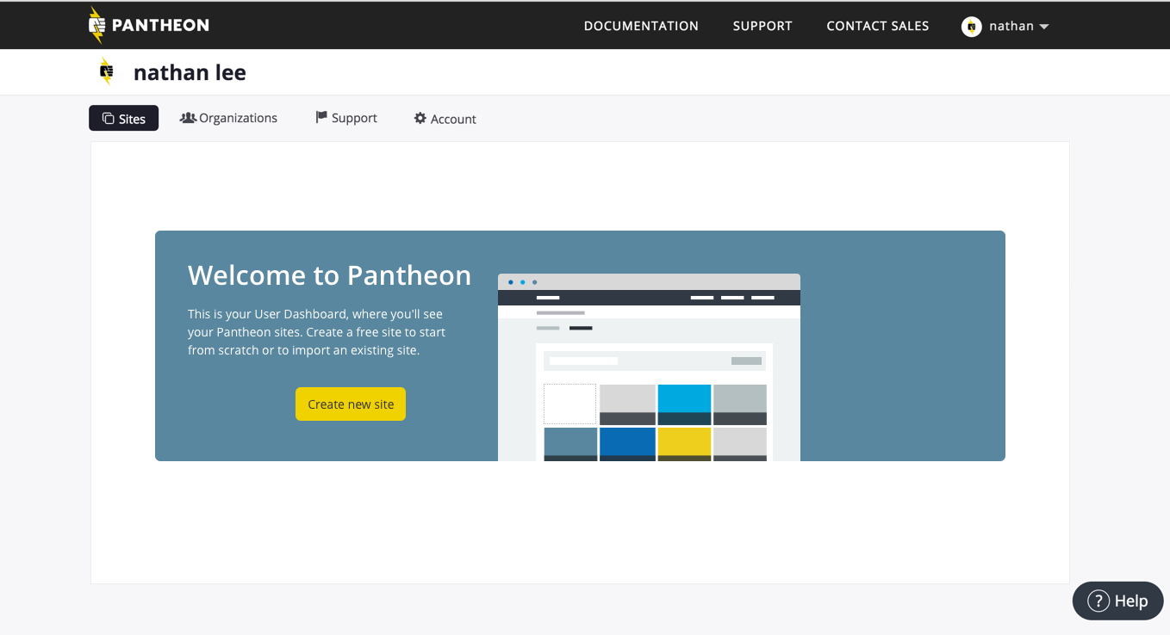The width and height of the screenshot is (1170, 635).
Task: Open the Support tab with flag icon
Action: (x=346, y=118)
